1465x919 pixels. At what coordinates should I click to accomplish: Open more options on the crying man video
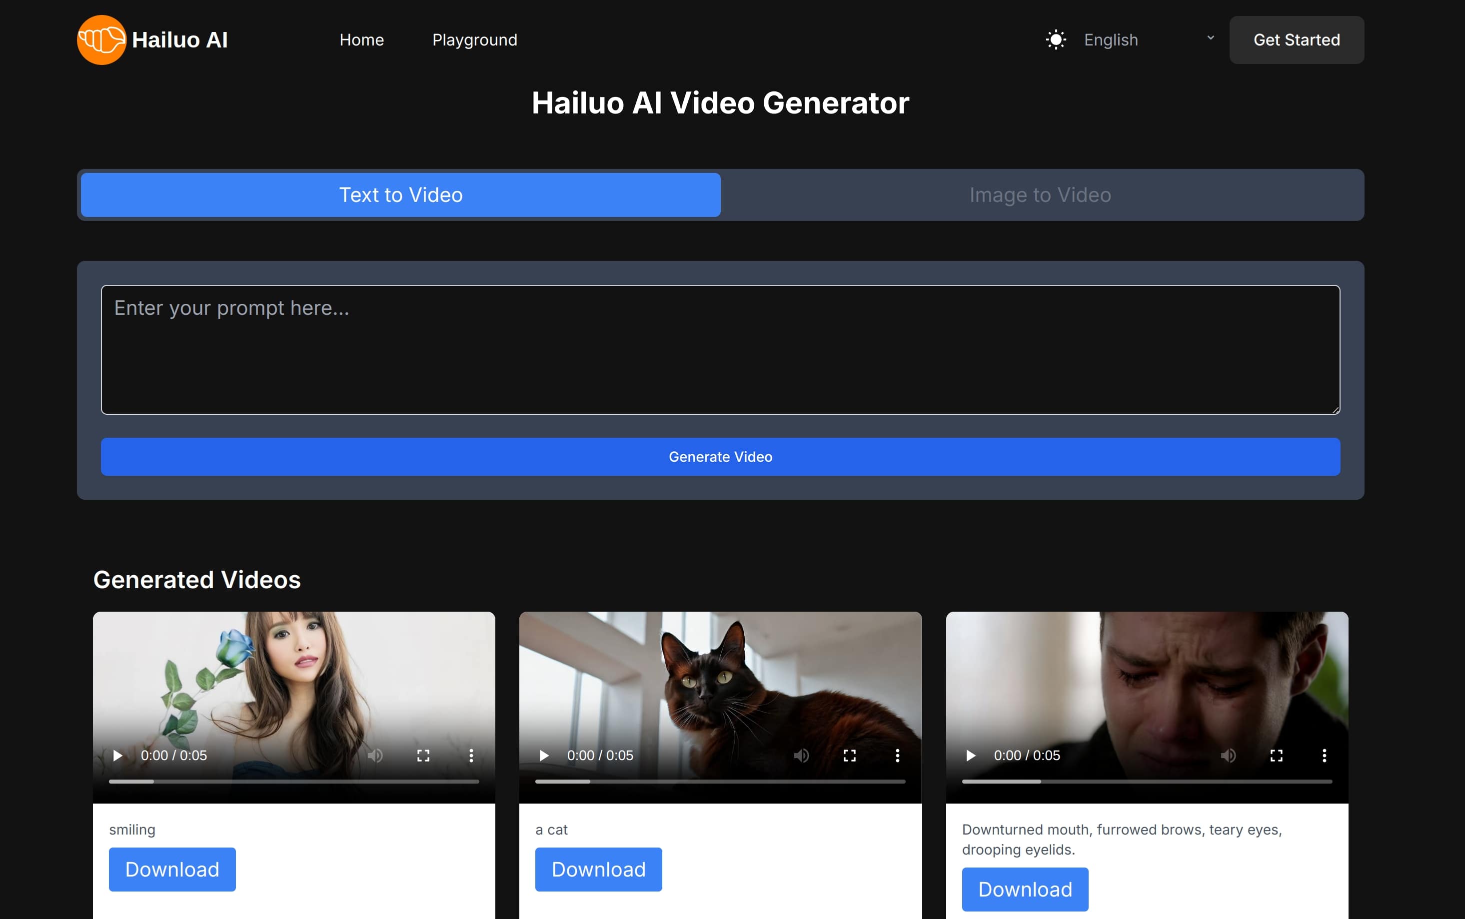1324,756
